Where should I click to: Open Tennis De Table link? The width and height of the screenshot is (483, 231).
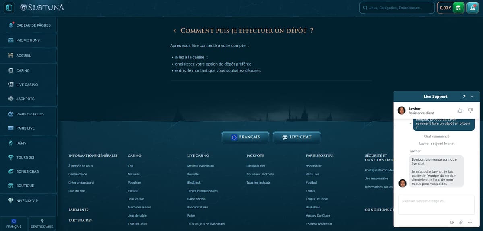click(317, 199)
